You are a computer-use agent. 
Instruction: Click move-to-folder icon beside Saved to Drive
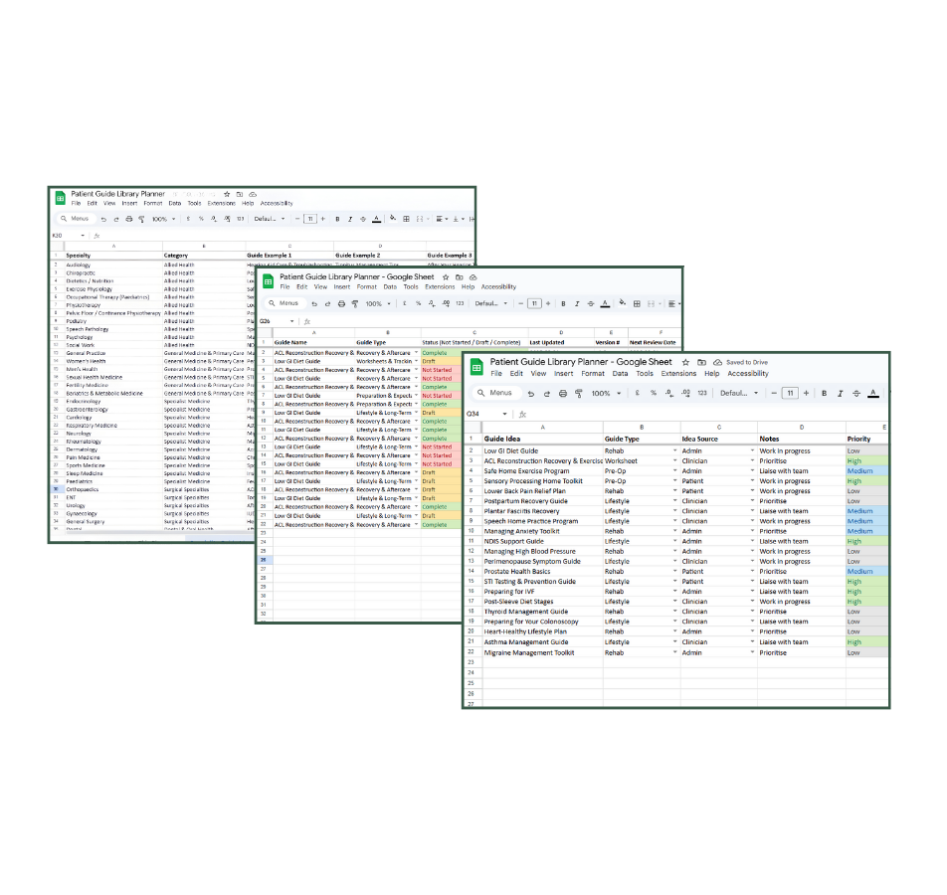click(701, 363)
